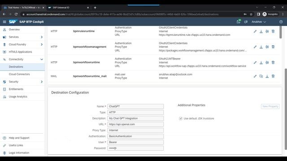Open the browser tab search chevron
Viewport: 287px width, 161px height.
pos(257,7)
